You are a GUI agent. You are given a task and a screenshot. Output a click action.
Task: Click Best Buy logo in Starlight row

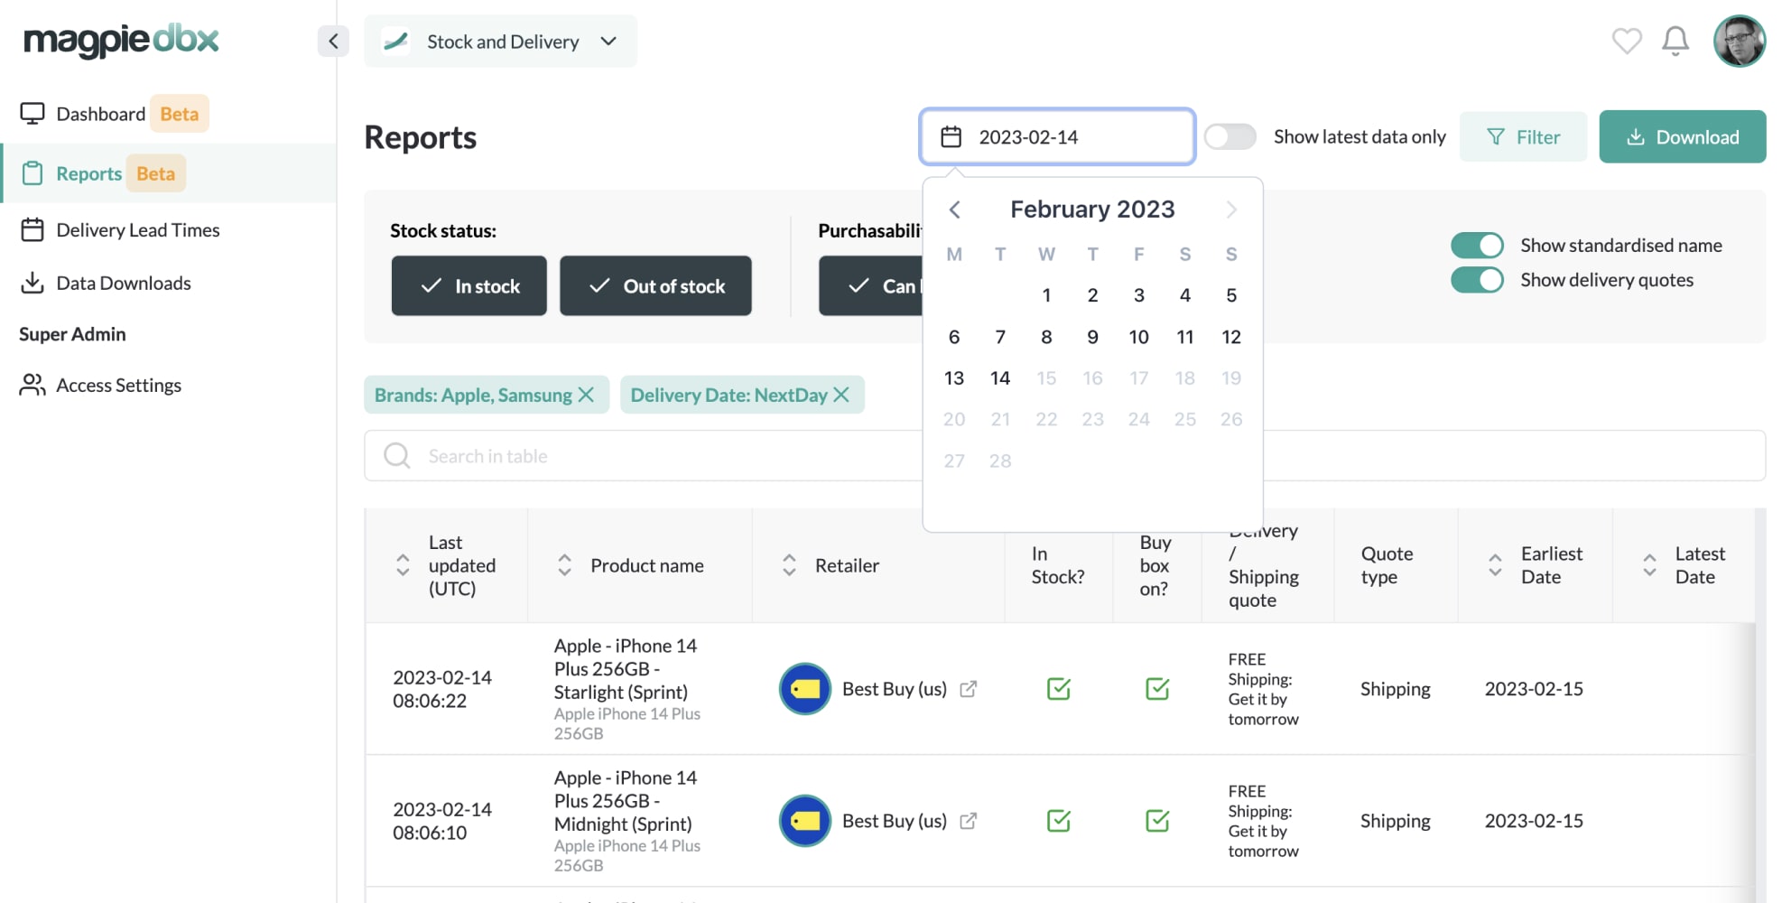pyautogui.click(x=805, y=689)
